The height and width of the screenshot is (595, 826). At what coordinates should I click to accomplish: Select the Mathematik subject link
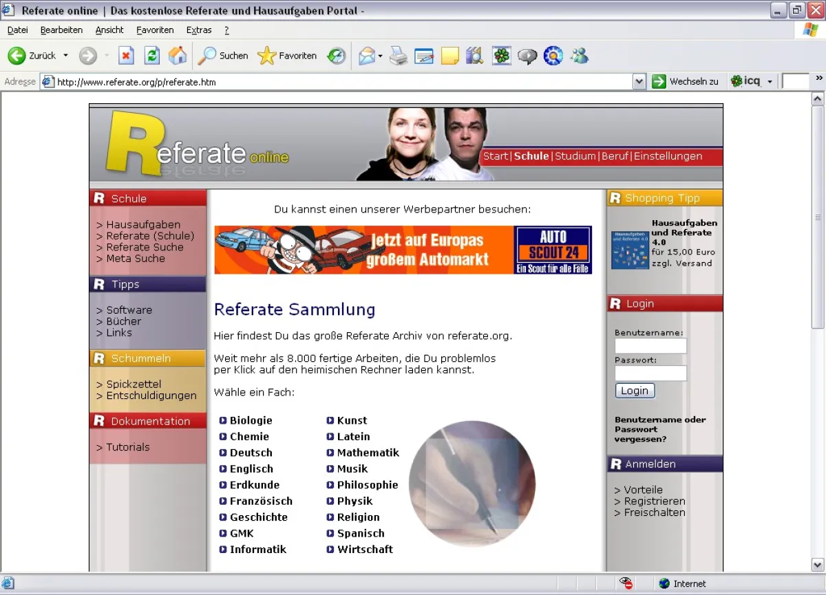tap(368, 453)
